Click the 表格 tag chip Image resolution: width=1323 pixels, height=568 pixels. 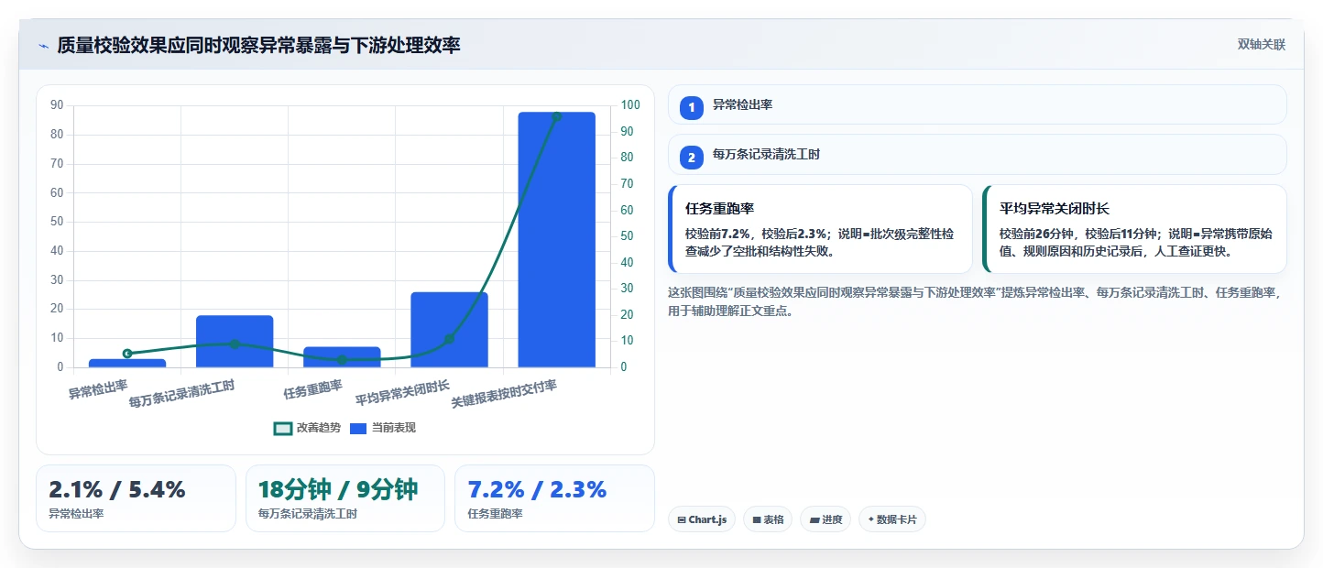[767, 519]
